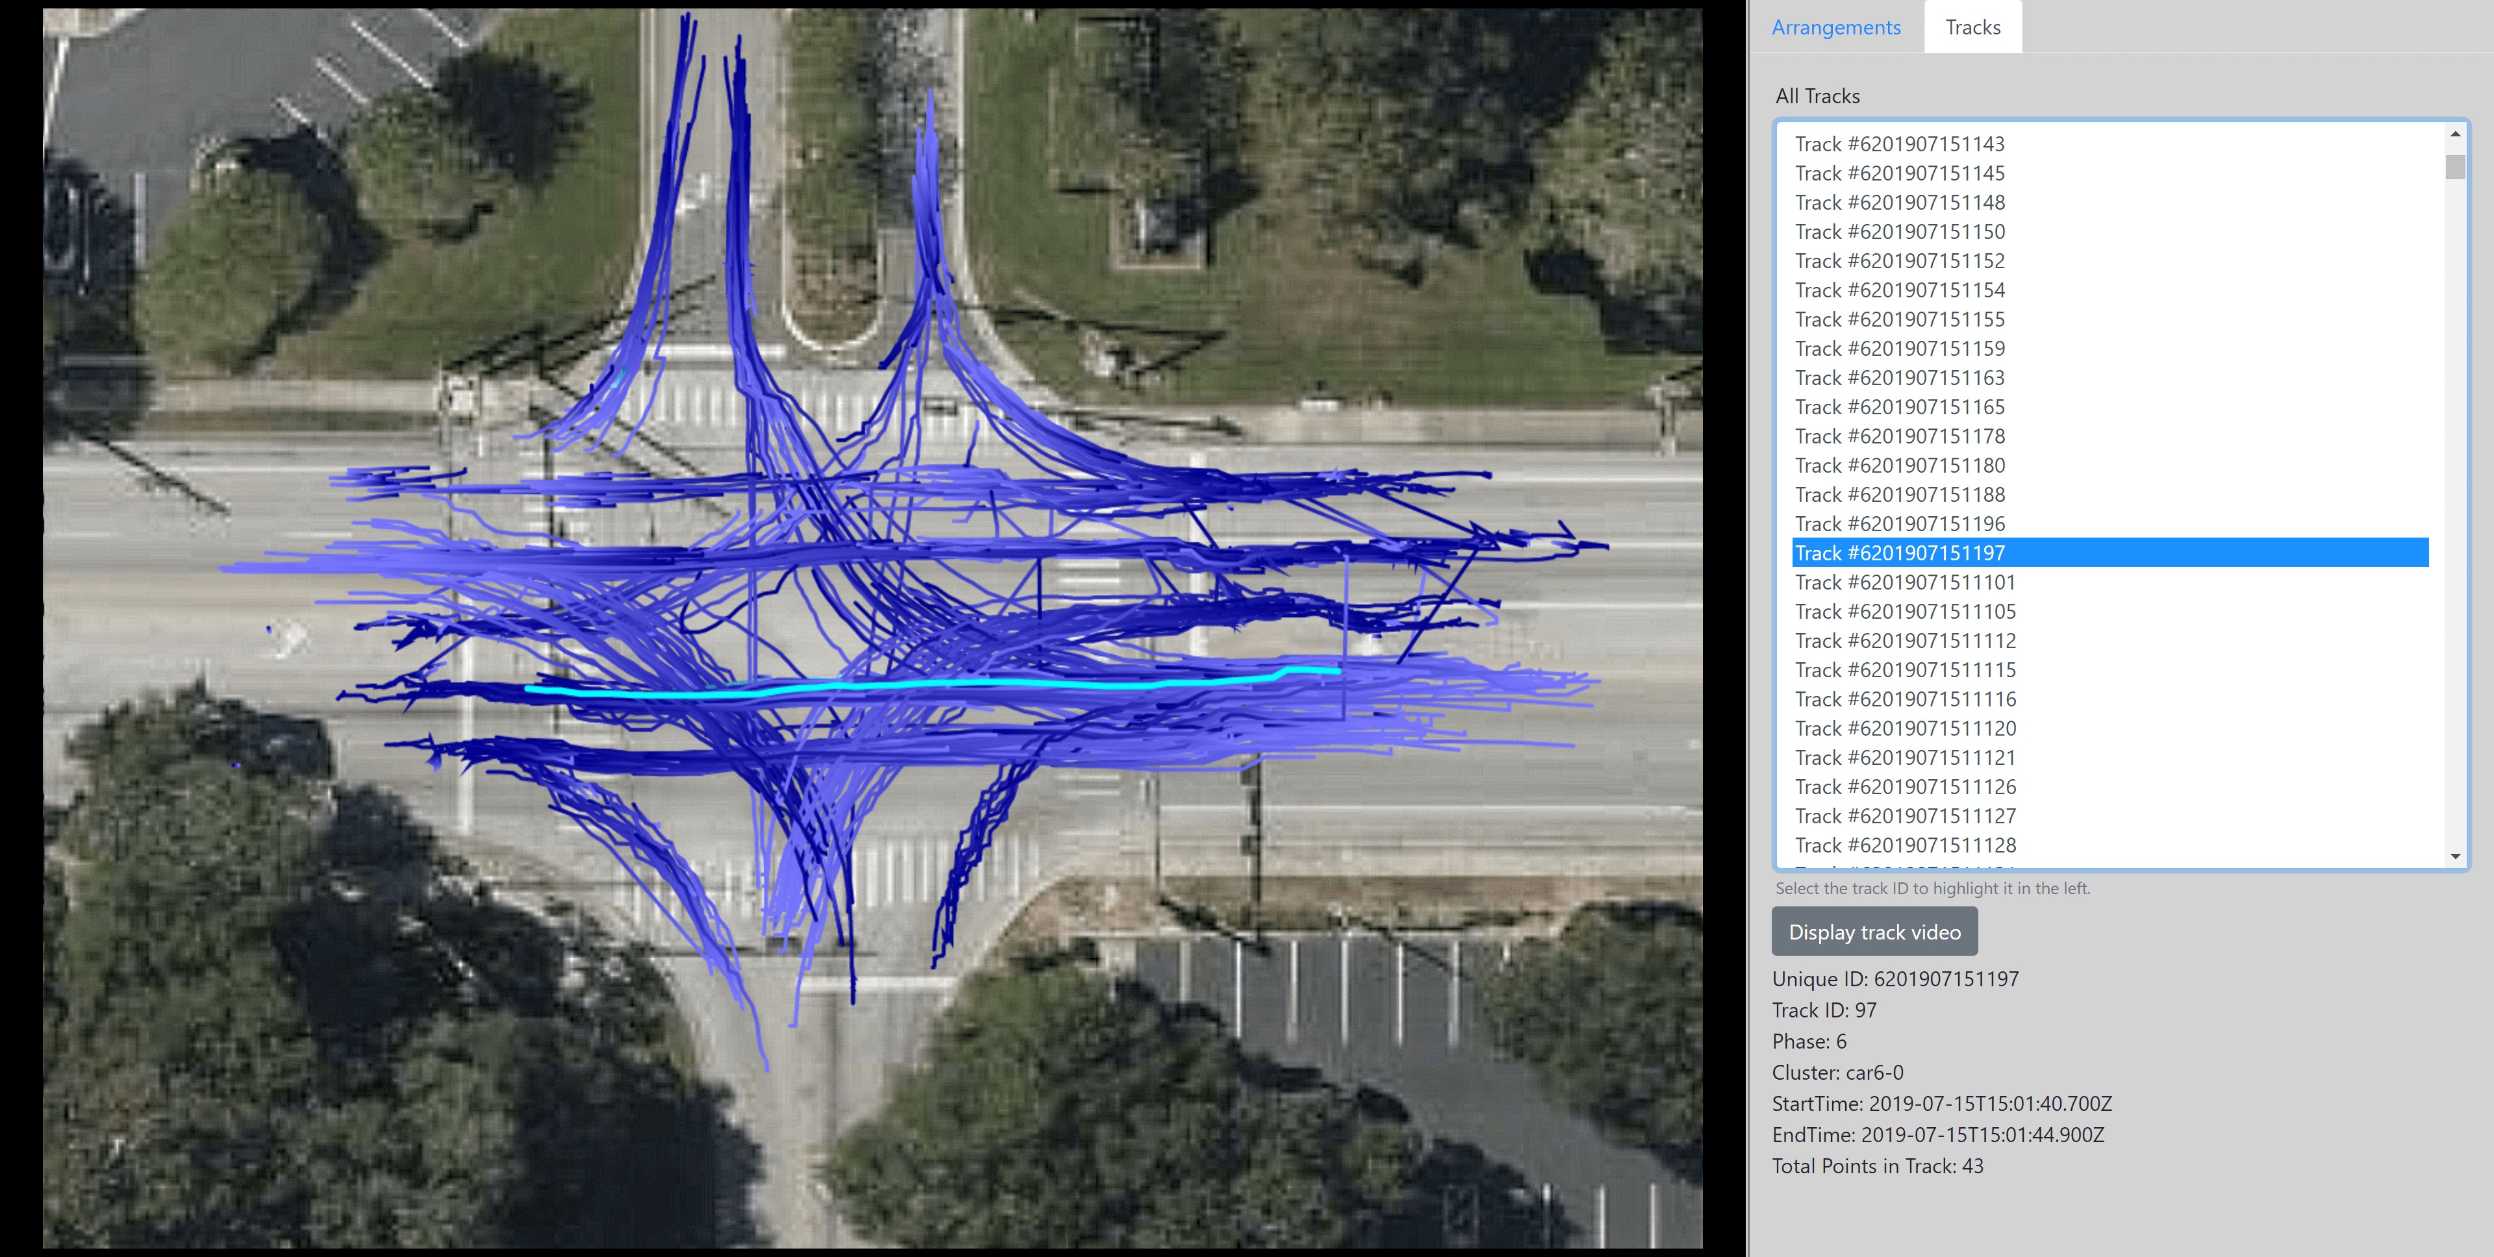Screen dimensions: 2494x1257
Task: Select Track #62019071511101 in list
Action: click(1904, 582)
